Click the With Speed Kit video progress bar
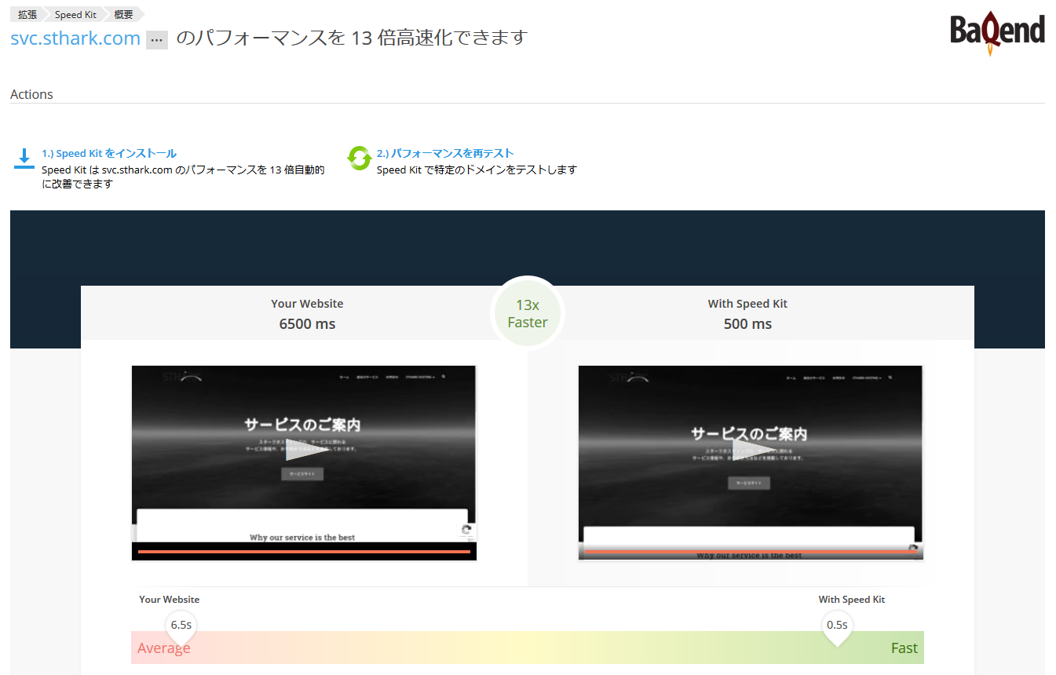The width and height of the screenshot is (1056, 675). (x=750, y=552)
